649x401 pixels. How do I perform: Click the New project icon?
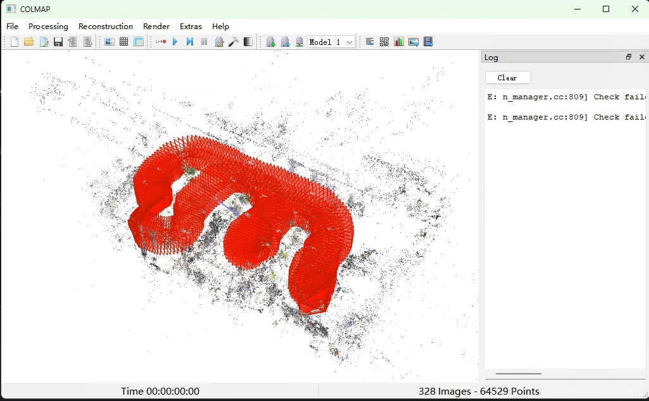pos(15,42)
